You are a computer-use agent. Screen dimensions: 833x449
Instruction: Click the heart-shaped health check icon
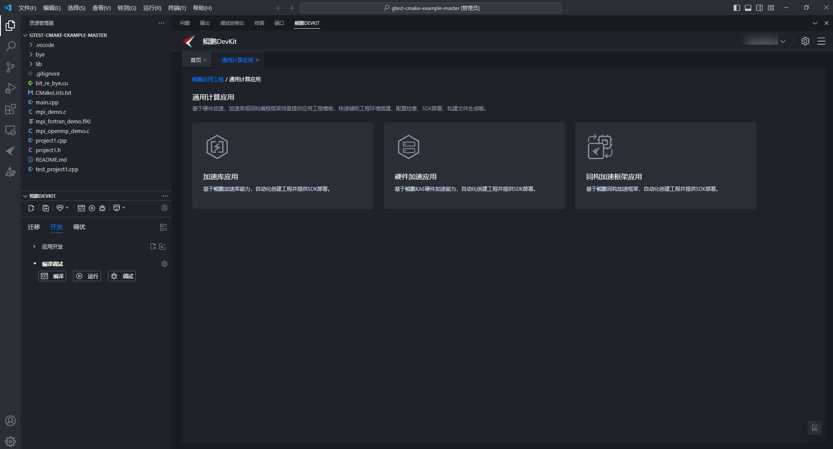pos(60,208)
